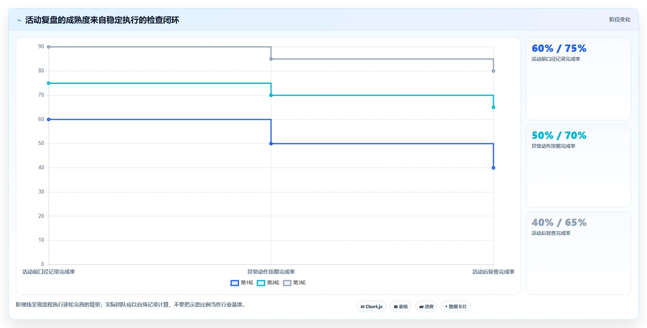Click the 40% / 65% data card value
This screenshot has width=647, height=328.
(x=559, y=223)
